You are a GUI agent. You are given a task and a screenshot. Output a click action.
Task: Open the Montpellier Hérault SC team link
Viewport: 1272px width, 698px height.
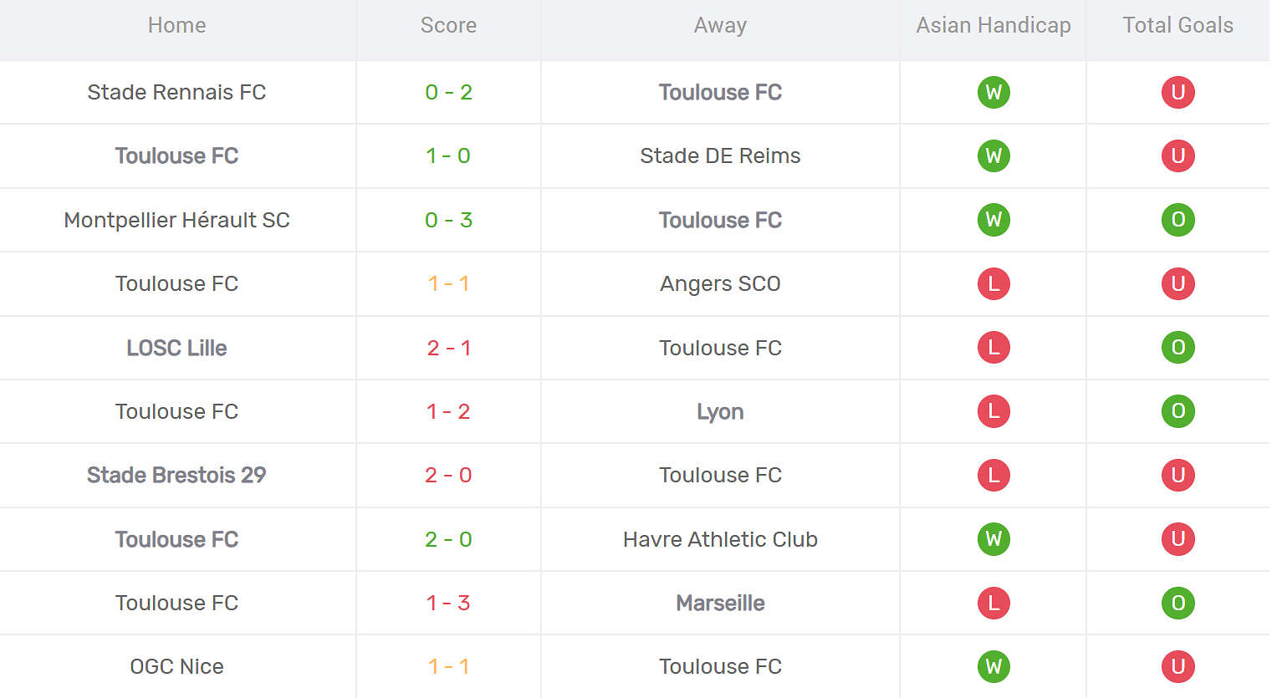pos(176,220)
